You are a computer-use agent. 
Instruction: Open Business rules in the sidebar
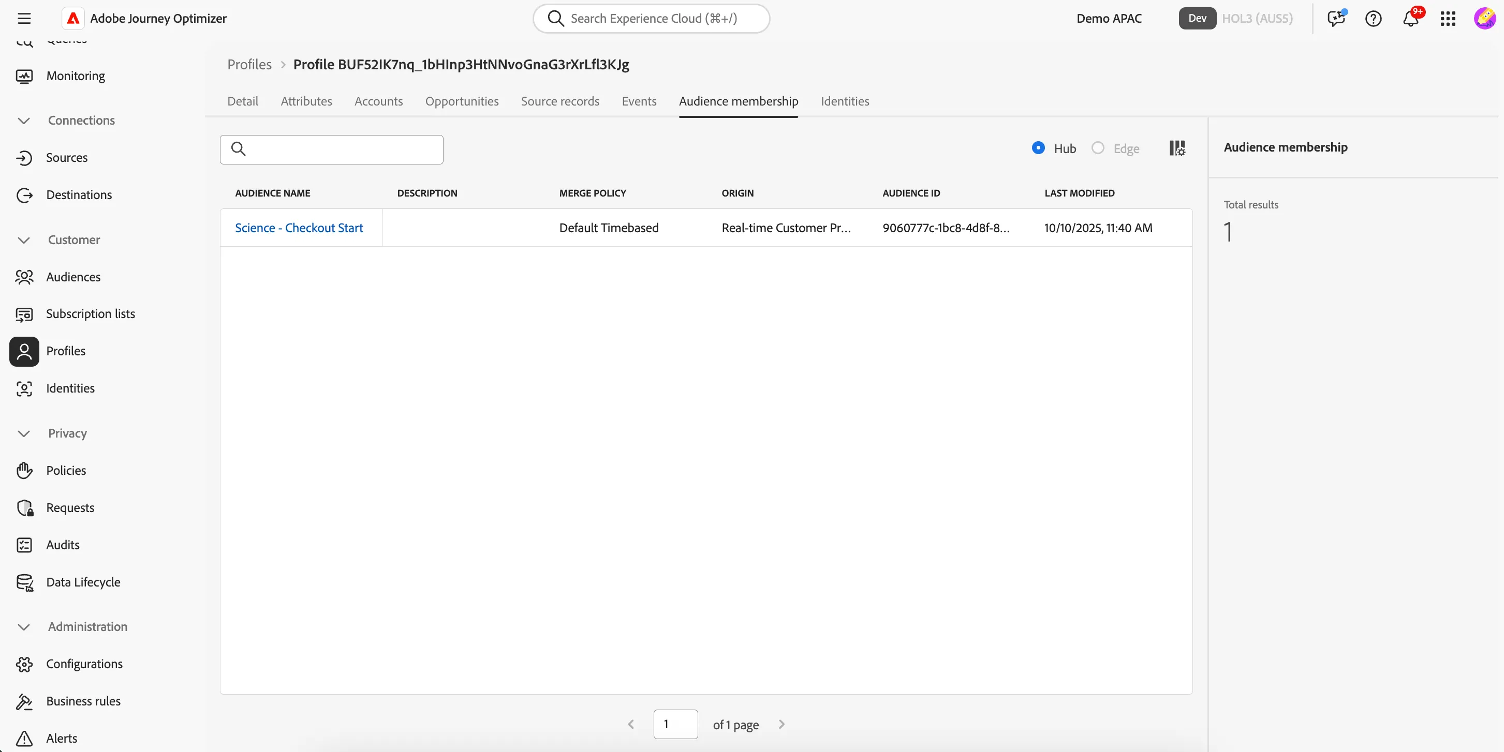83,701
